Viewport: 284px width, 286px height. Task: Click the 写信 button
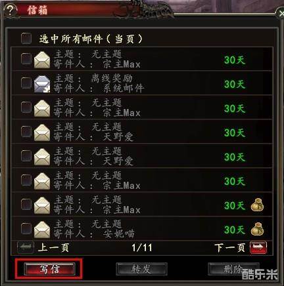click(x=49, y=269)
